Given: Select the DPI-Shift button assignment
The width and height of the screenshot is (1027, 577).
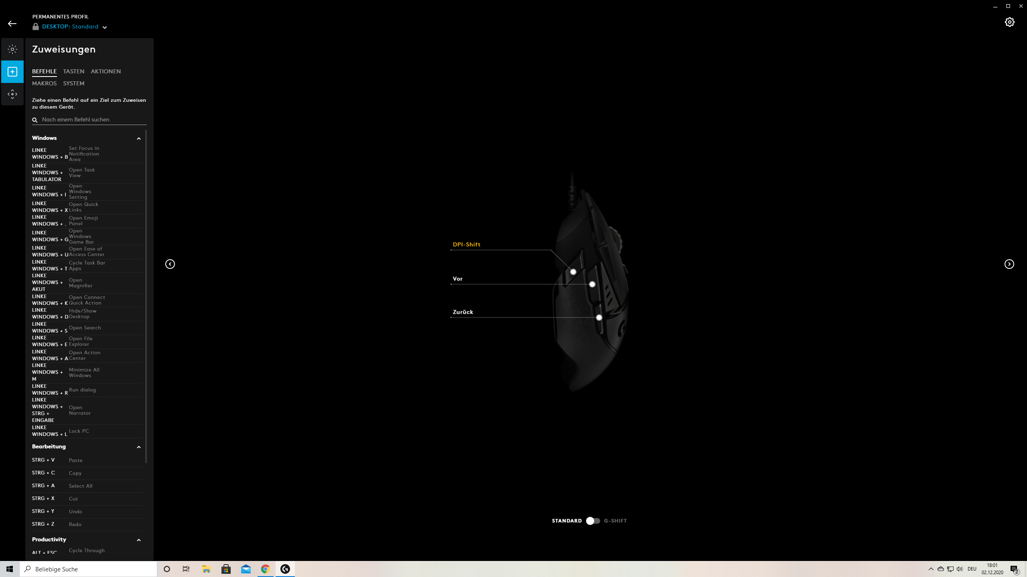Looking at the screenshot, I should coord(466,244).
